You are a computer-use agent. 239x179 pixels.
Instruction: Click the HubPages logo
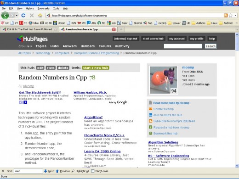coord(32,39)
